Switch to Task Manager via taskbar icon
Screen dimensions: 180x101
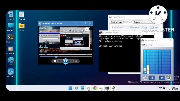pos(101,88)
